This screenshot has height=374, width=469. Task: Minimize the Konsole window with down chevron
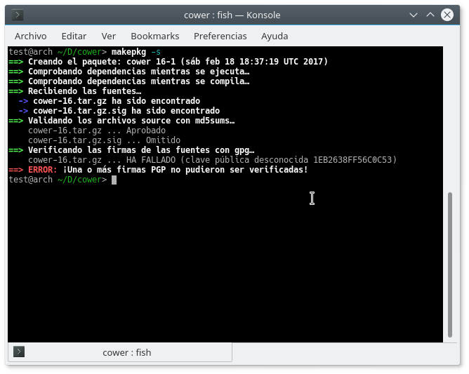(414, 15)
